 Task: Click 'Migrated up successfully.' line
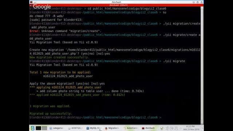51,114
